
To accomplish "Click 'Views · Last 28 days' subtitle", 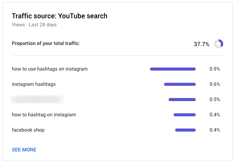I will [x=34, y=25].
